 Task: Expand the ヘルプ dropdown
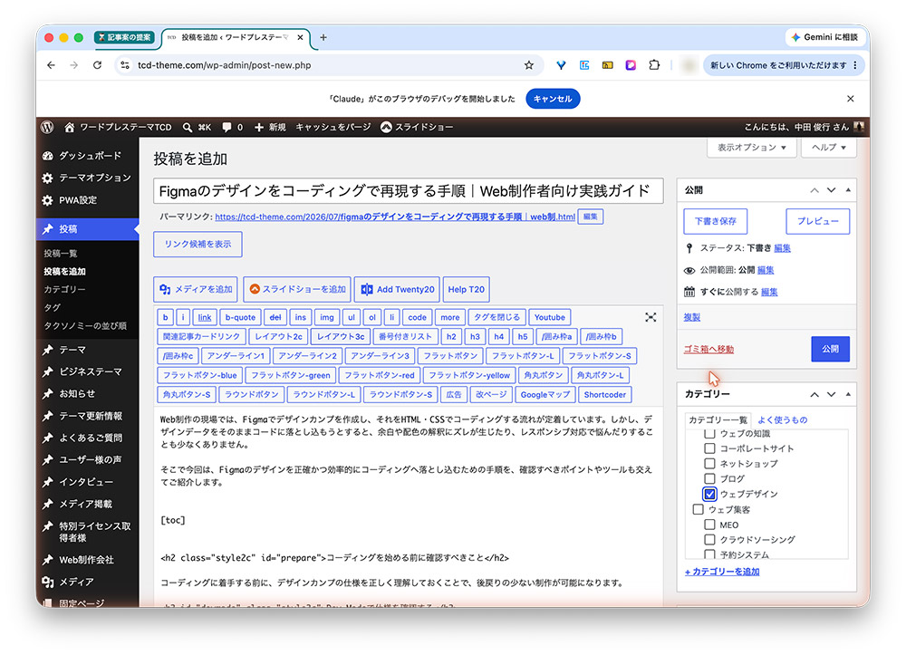(x=829, y=148)
